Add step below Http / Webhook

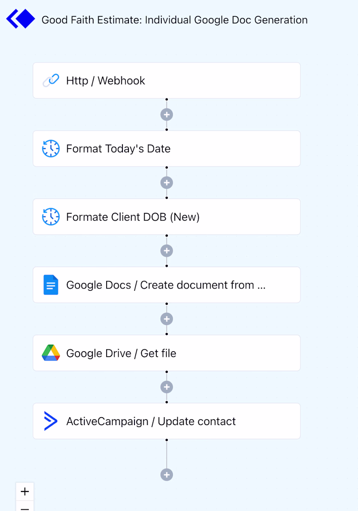[166, 114]
